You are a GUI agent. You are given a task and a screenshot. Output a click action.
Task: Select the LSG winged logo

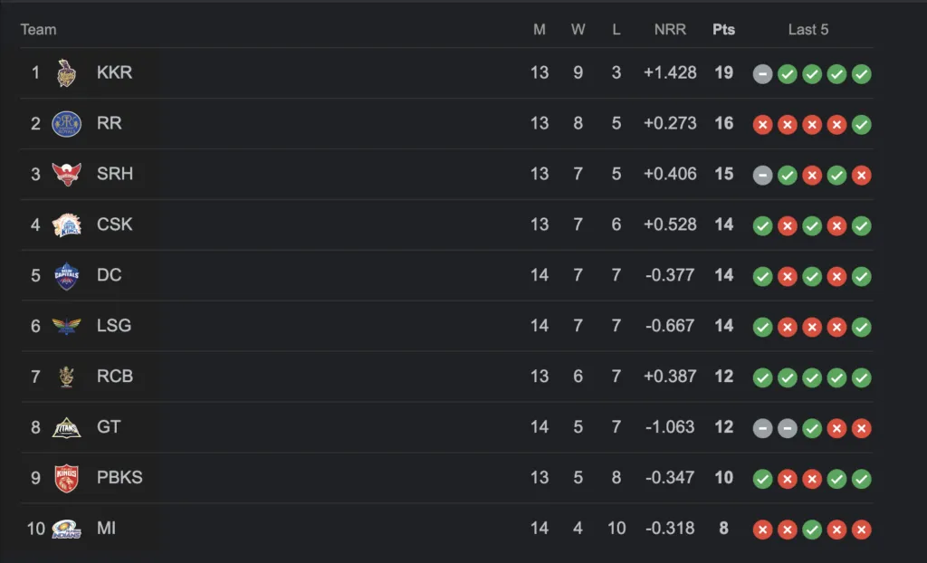pyautogui.click(x=66, y=326)
